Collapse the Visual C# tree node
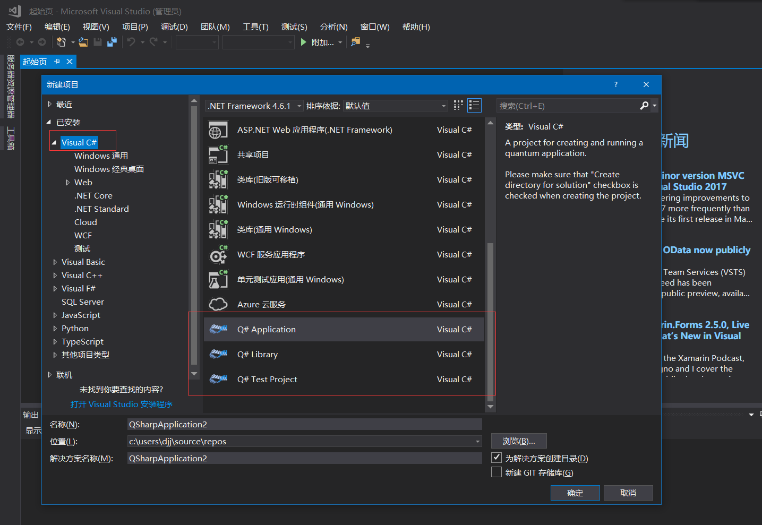The image size is (762, 525). pyautogui.click(x=54, y=142)
